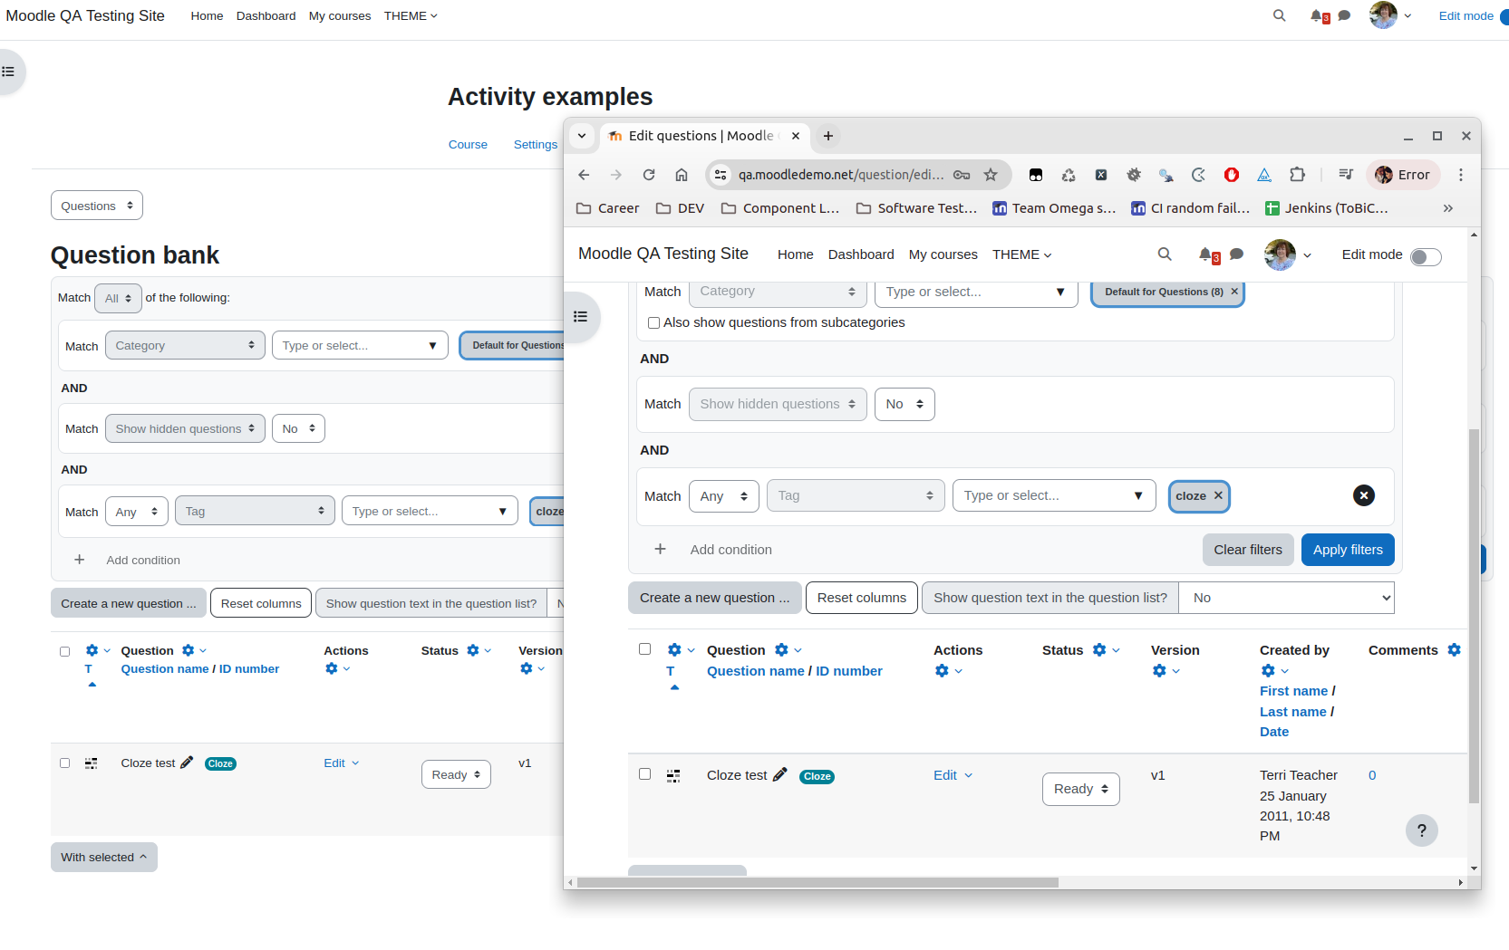Viewport: 1509px width, 950px height.
Task: Click Reset columns in background window
Action: [x=261, y=603]
